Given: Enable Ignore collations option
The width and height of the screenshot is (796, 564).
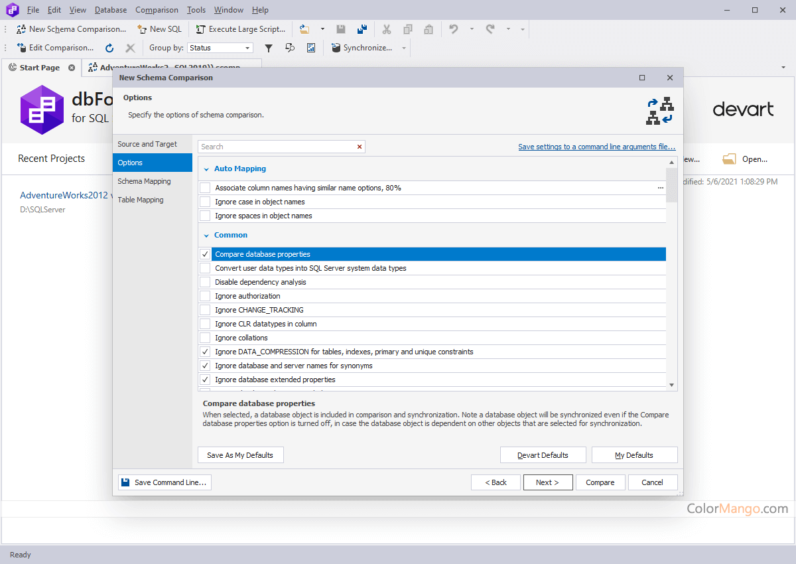Looking at the screenshot, I should 204,338.
